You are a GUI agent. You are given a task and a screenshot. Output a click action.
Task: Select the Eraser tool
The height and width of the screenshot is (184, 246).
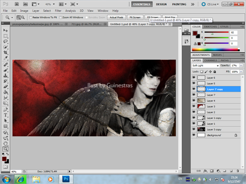tap(5, 86)
